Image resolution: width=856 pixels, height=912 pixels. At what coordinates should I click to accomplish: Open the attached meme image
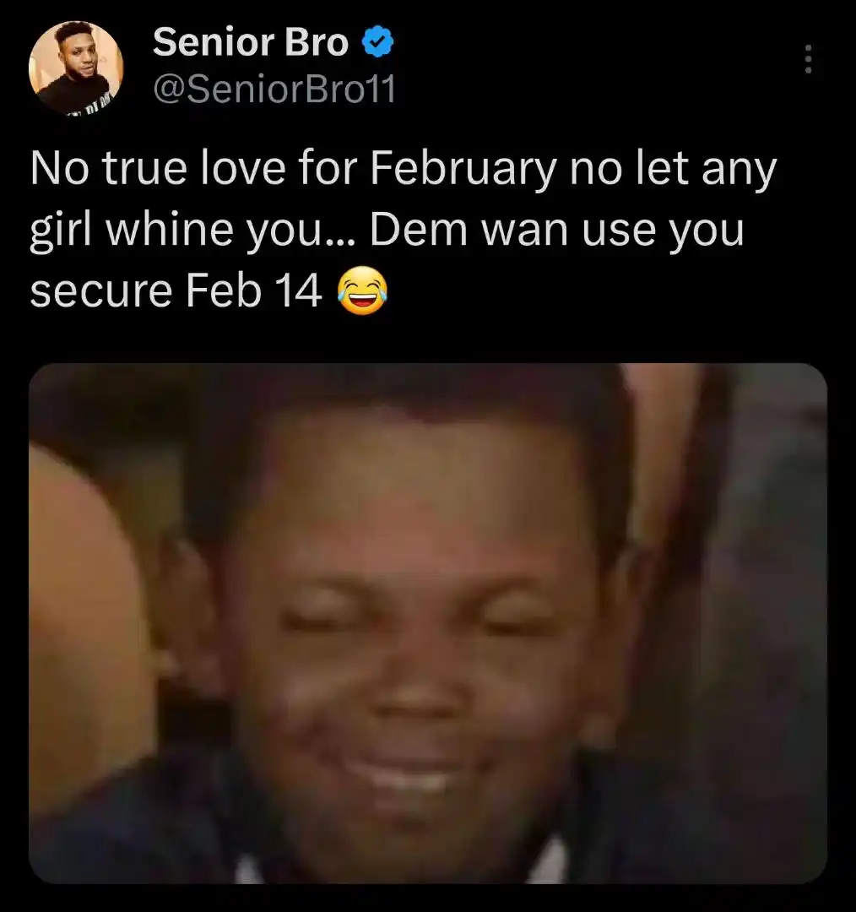(428, 623)
